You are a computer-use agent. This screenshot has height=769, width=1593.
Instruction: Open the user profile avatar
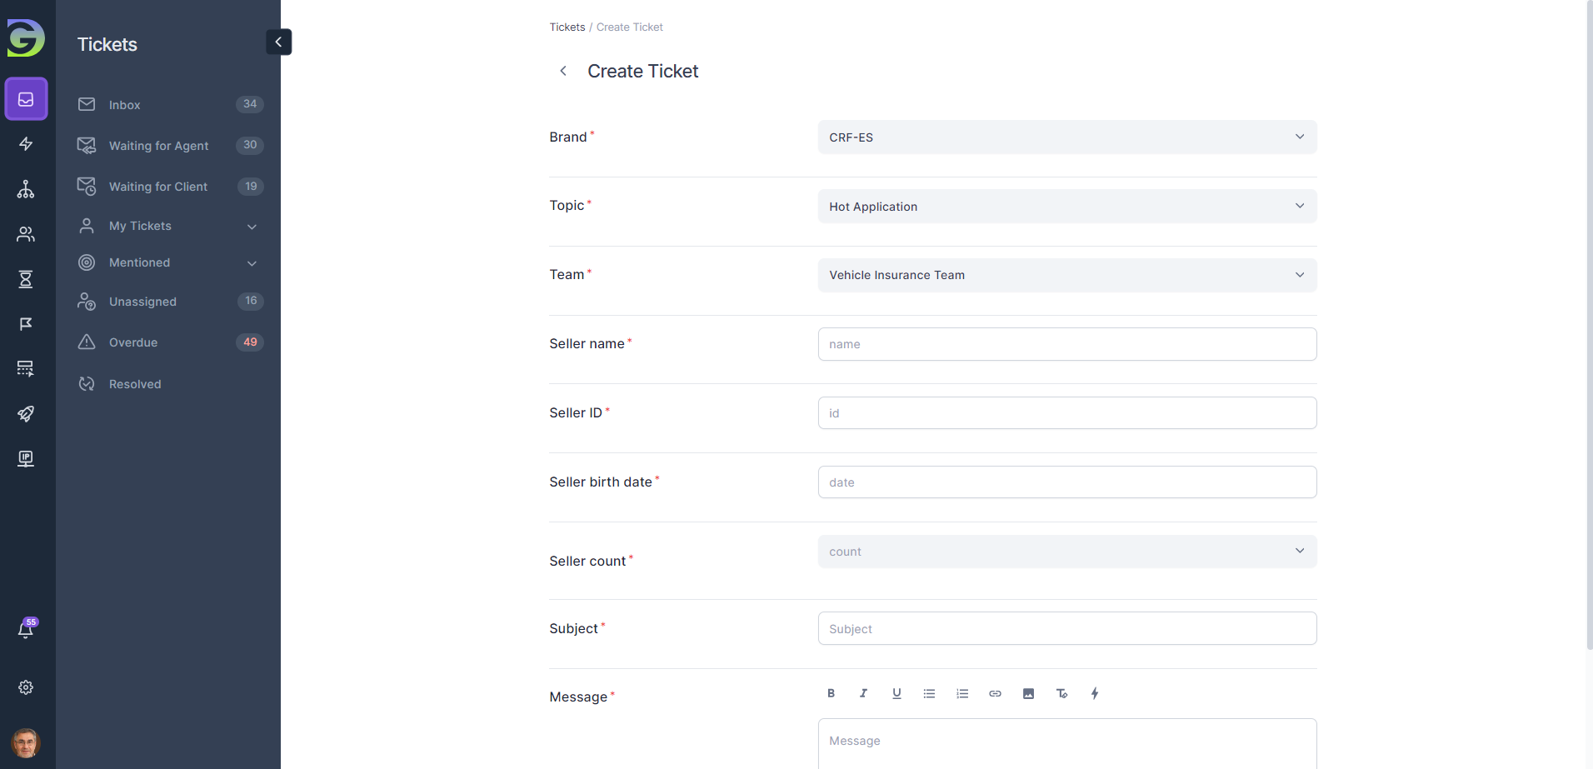pos(26,742)
